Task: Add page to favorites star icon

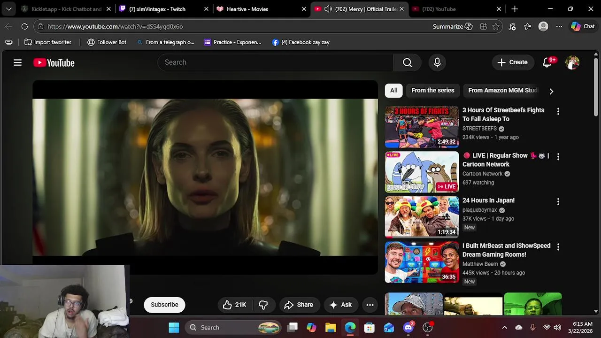Action: 496,26
